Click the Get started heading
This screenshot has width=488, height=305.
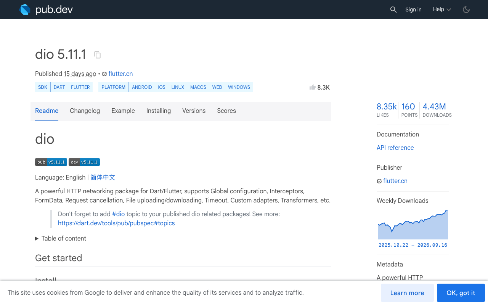tap(59, 258)
